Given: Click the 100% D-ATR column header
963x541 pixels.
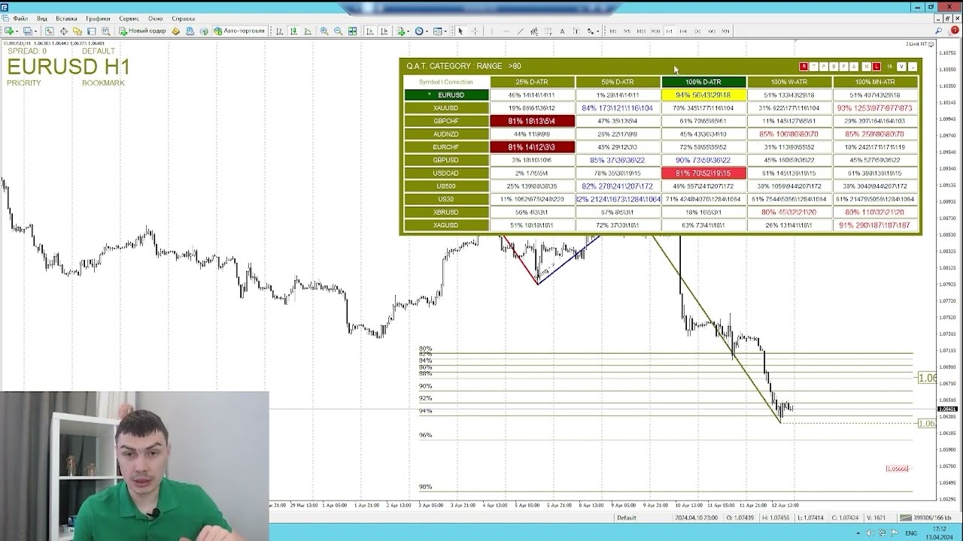Looking at the screenshot, I should click(703, 82).
